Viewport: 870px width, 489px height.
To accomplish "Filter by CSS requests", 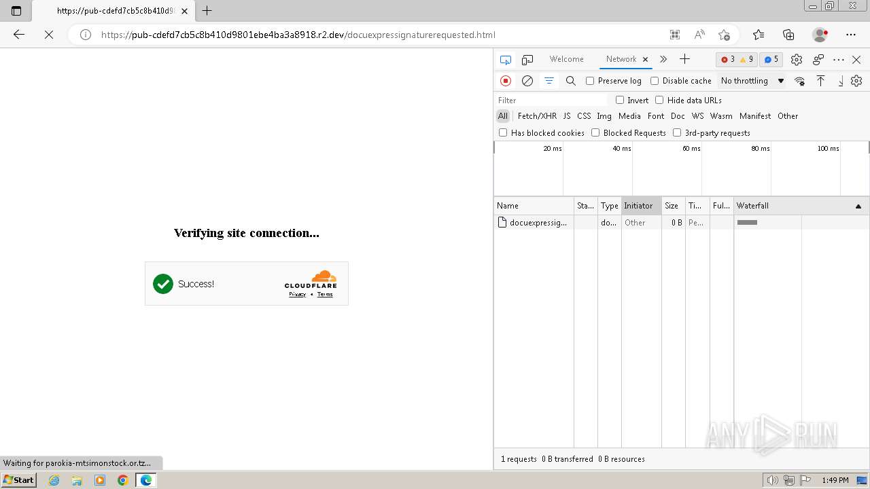I will coord(584,116).
